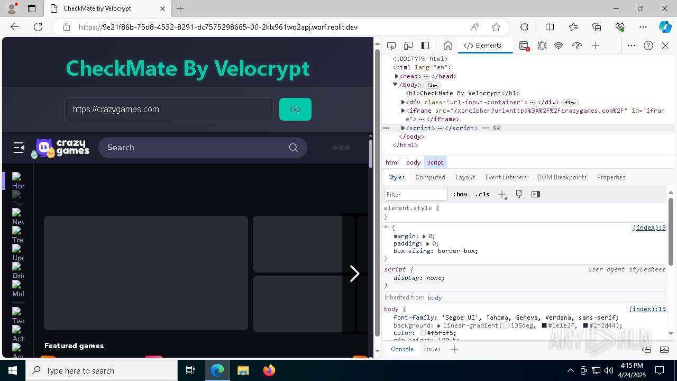The height and width of the screenshot is (381, 677).
Task: Open Split screen icon
Action: point(550,27)
